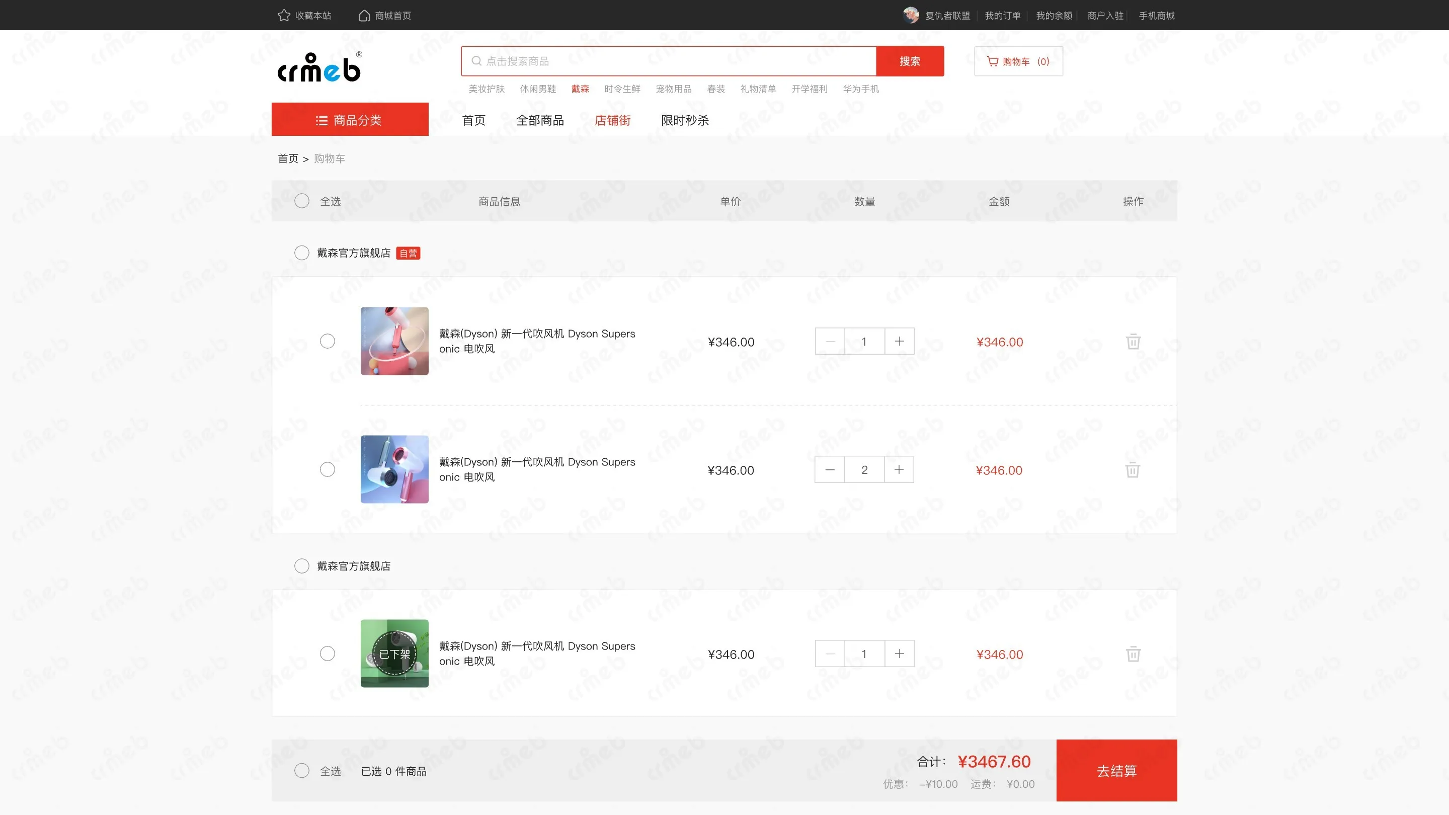Click the house icon beside 商城首页

pyautogui.click(x=364, y=15)
